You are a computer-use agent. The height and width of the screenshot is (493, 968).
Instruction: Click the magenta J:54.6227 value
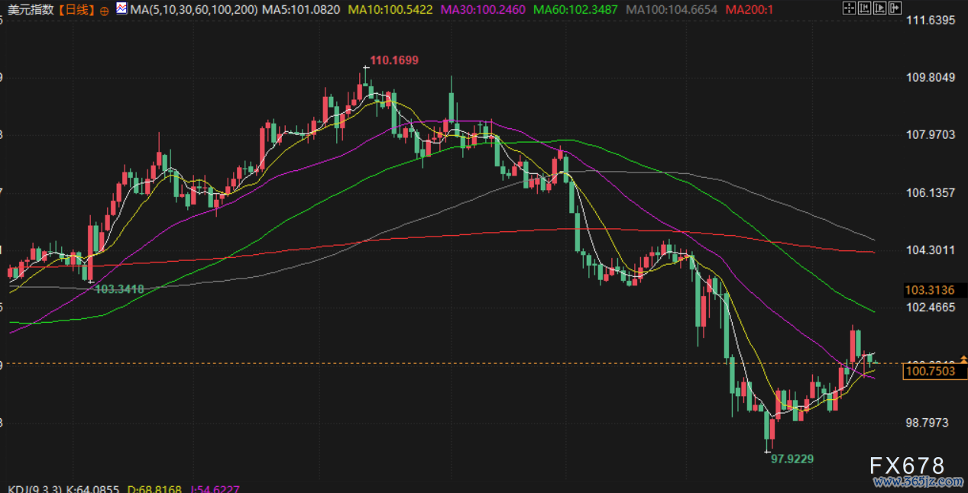click(214, 488)
